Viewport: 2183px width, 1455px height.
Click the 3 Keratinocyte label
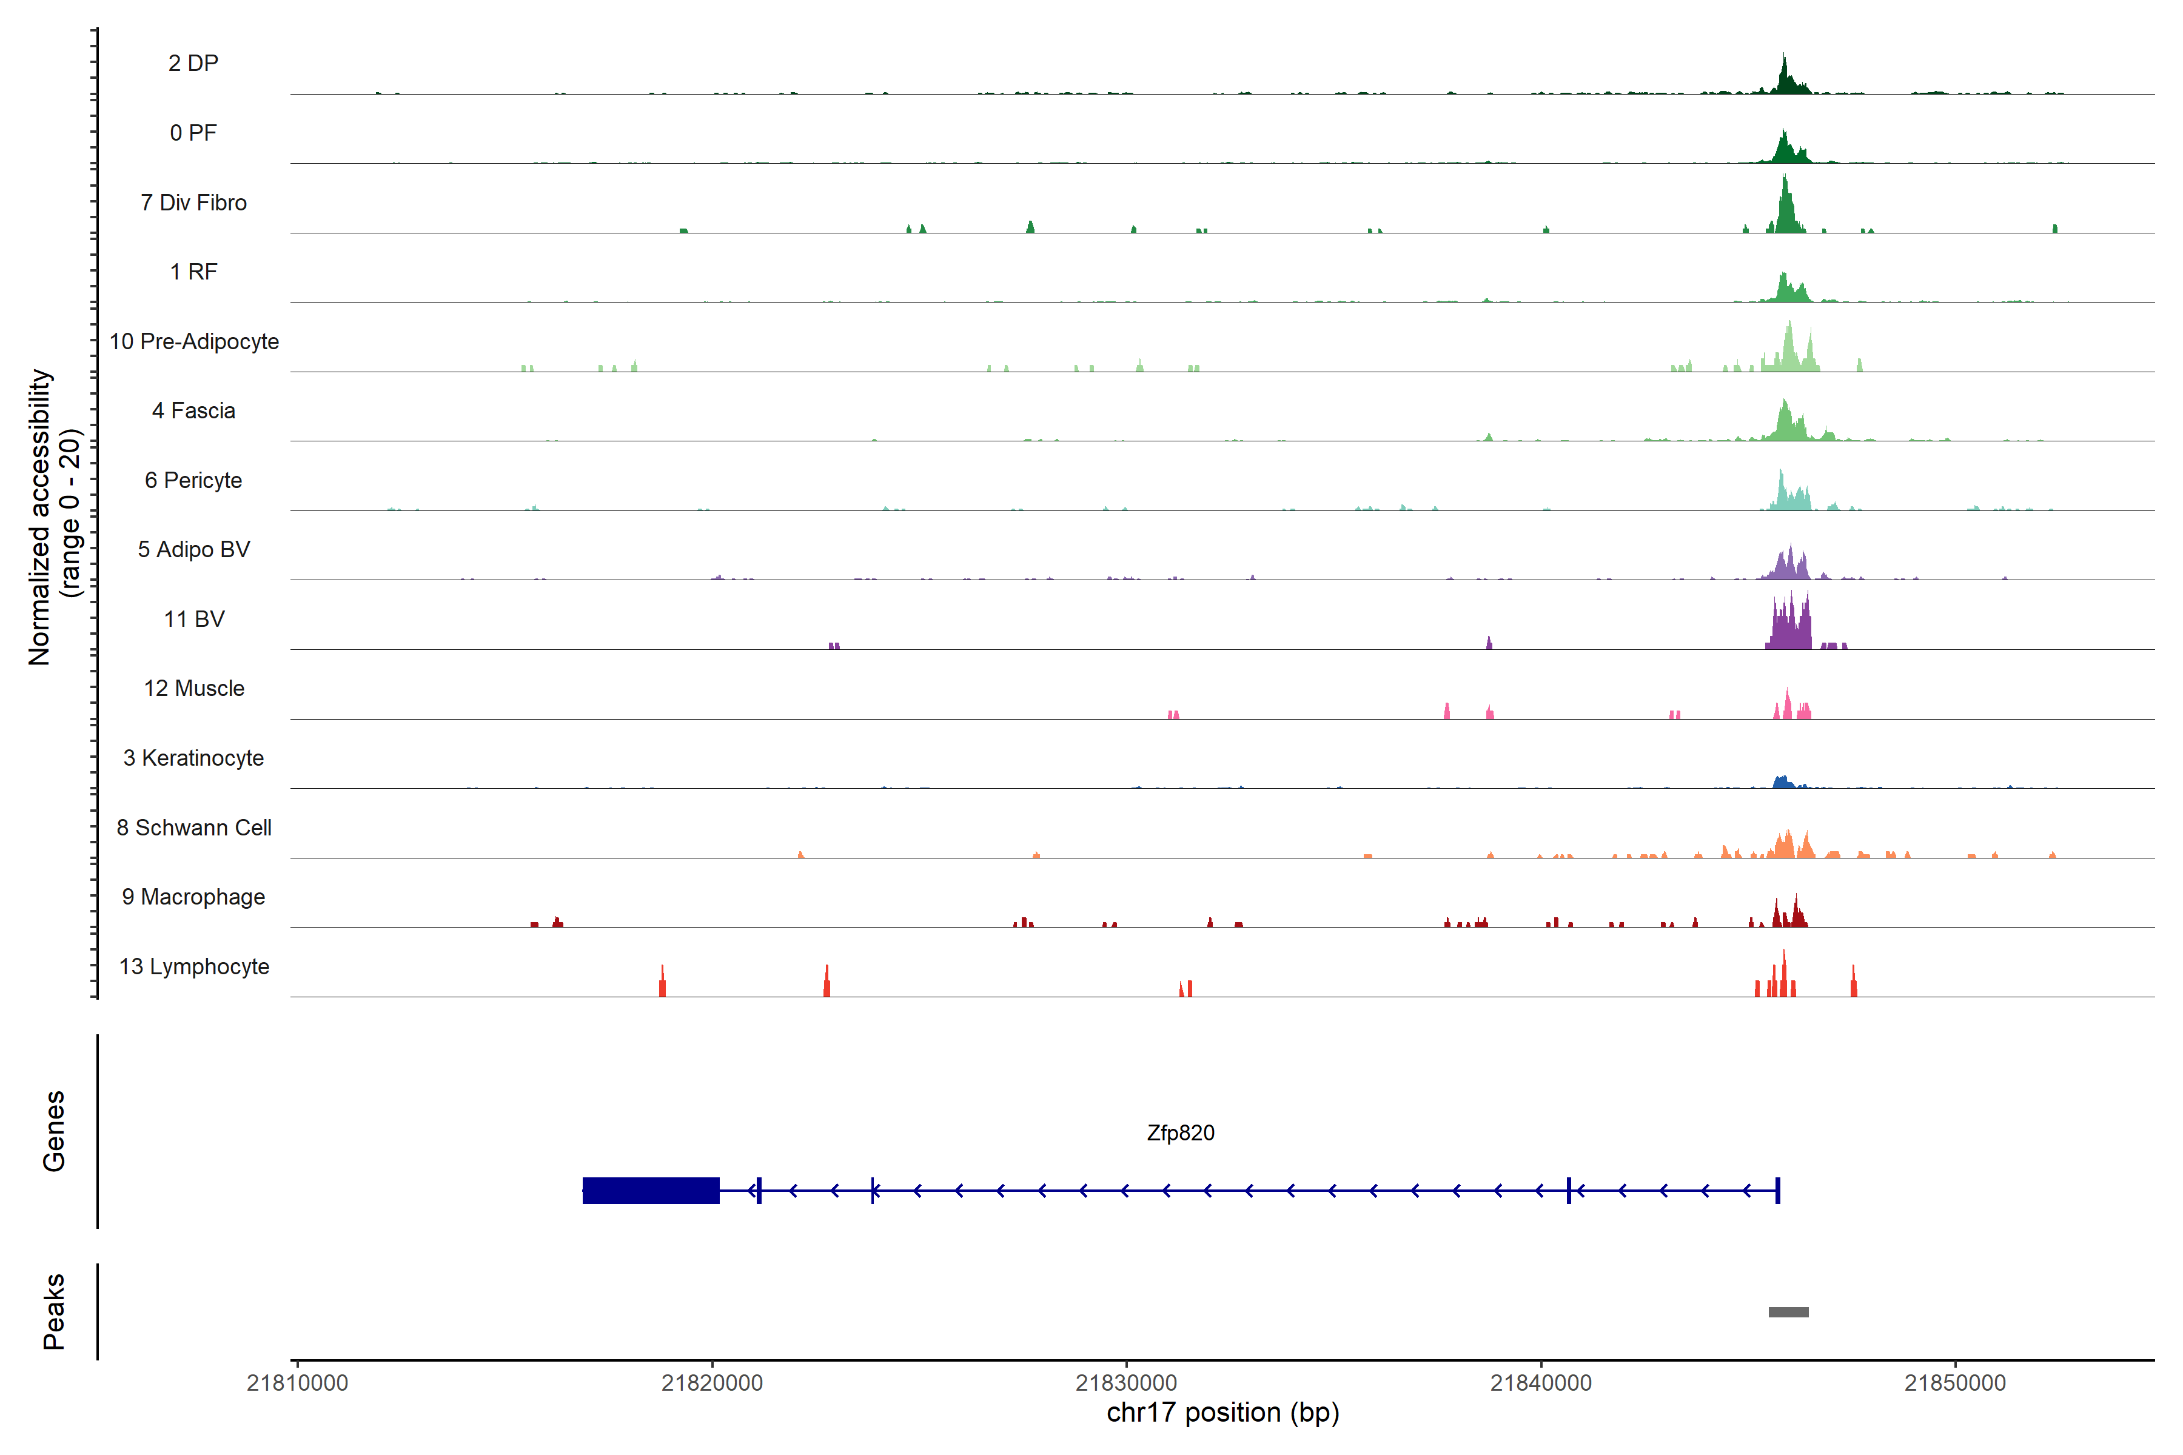(x=193, y=758)
